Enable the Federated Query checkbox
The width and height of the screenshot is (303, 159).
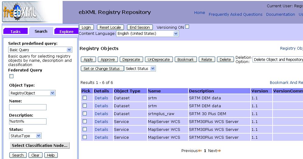coord(12,76)
